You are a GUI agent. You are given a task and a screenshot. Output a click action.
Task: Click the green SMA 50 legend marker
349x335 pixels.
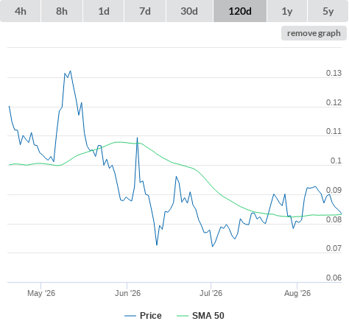coord(183,316)
